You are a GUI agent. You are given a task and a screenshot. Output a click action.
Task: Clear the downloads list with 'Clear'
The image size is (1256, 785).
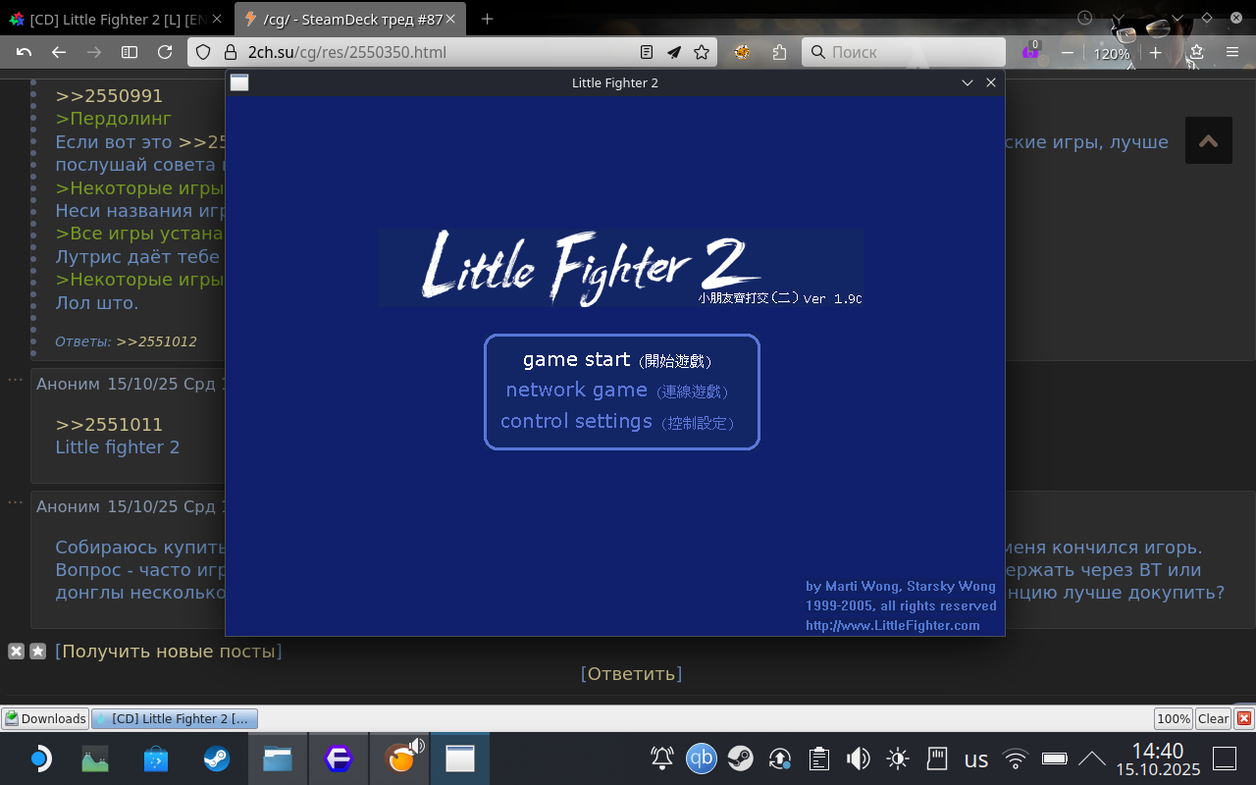[x=1213, y=718]
